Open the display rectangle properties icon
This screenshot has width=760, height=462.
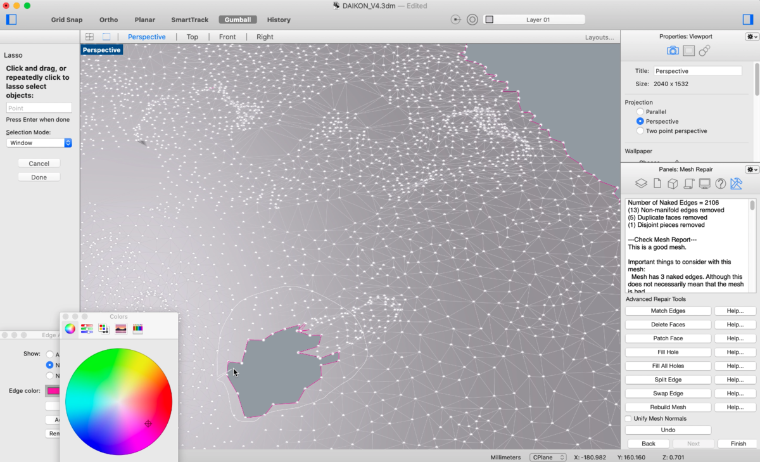point(688,51)
